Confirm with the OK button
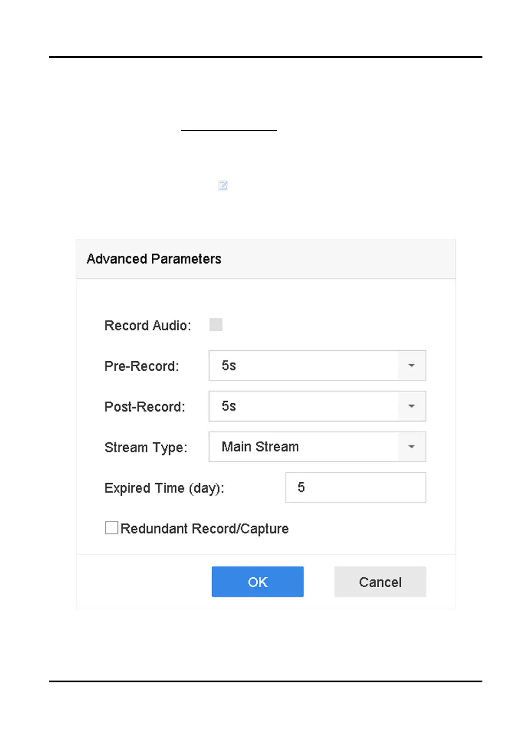 258,582
